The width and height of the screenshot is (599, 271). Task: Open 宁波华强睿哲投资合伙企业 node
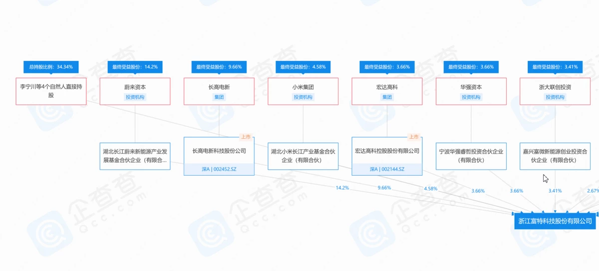[471, 156]
